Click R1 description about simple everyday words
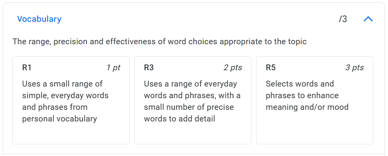 coord(65,95)
